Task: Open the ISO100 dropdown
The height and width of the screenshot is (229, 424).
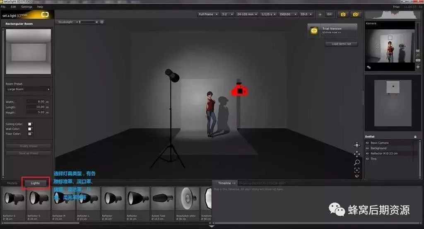Action: [x=288, y=14]
